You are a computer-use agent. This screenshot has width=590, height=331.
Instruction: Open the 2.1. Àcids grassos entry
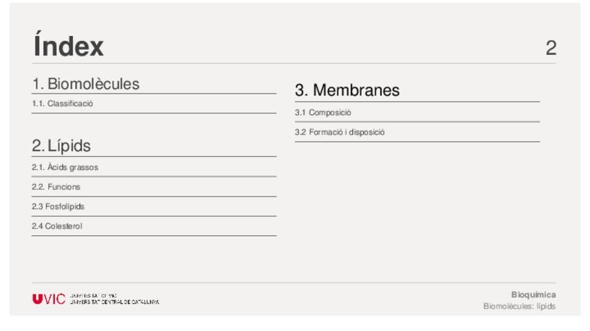65,167
